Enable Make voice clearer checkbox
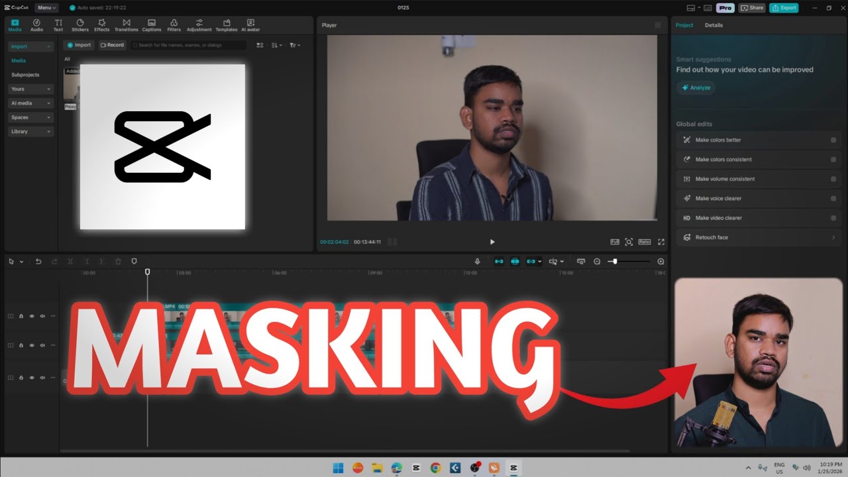Viewport: 848px width, 477px height. click(833, 199)
